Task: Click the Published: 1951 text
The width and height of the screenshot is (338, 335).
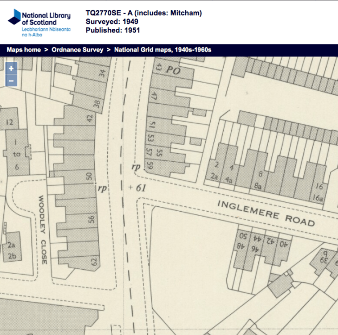Action: pyautogui.click(x=113, y=30)
